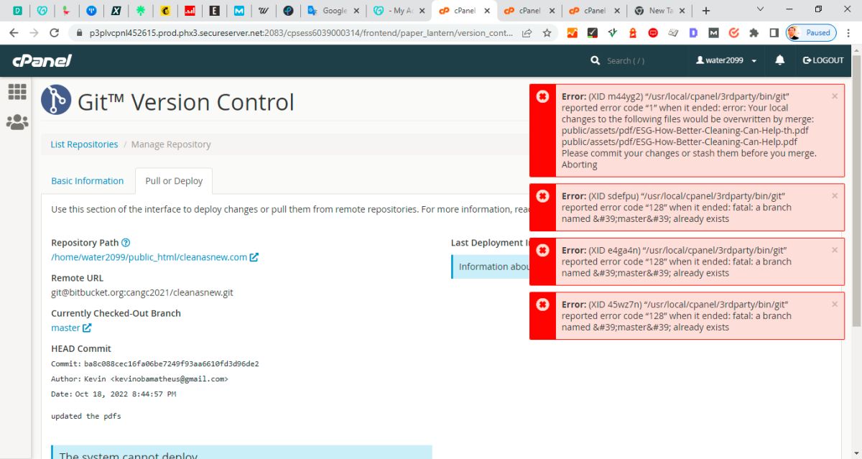The image size is (862, 459).
Task: Open the Basic Information tab
Action: tap(88, 181)
